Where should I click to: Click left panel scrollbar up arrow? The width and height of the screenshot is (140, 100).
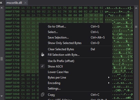click(1, 8)
